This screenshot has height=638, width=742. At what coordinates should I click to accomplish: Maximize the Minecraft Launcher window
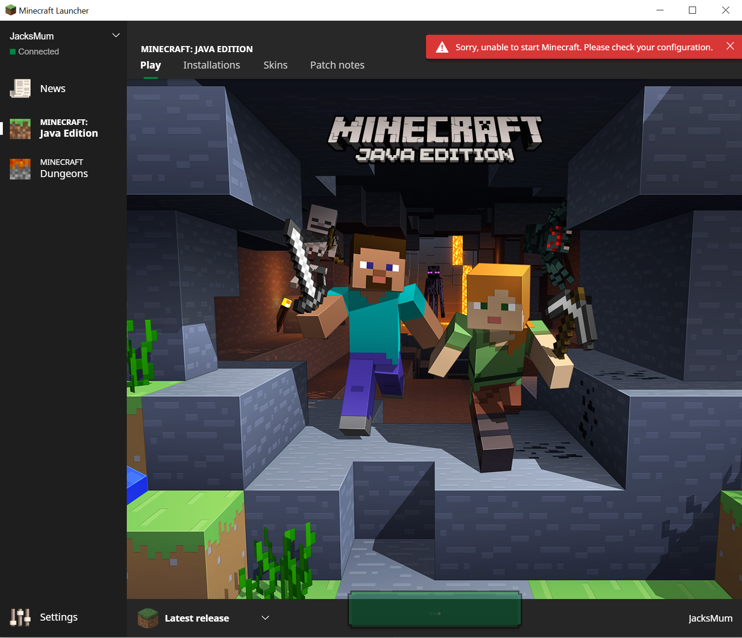click(x=692, y=10)
